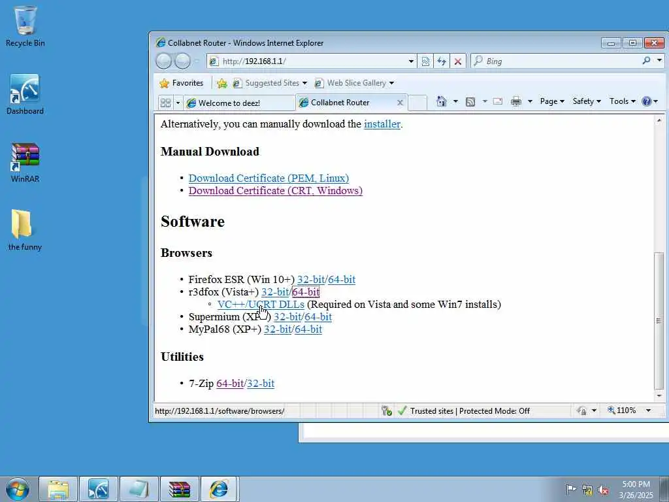Click the Internet Explorer taskbar button

click(x=219, y=489)
